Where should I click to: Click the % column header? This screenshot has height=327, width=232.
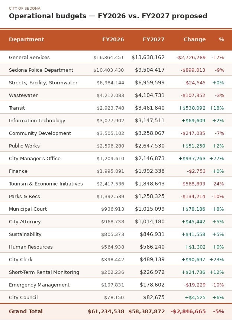pyautogui.click(x=221, y=39)
